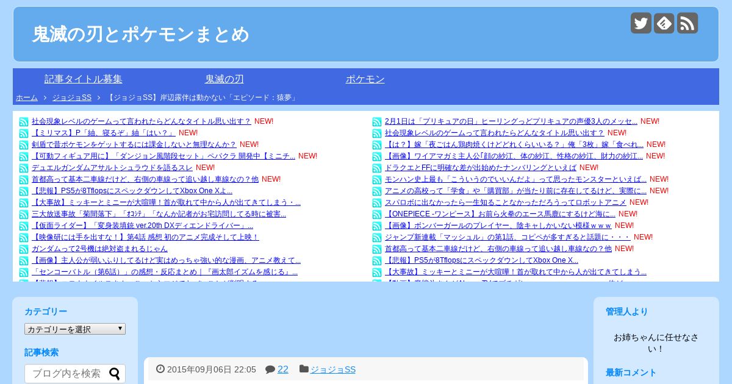
Task: Click RSS icon beside 【仮面ライダー】変身装填銃
Action: pos(24,226)
